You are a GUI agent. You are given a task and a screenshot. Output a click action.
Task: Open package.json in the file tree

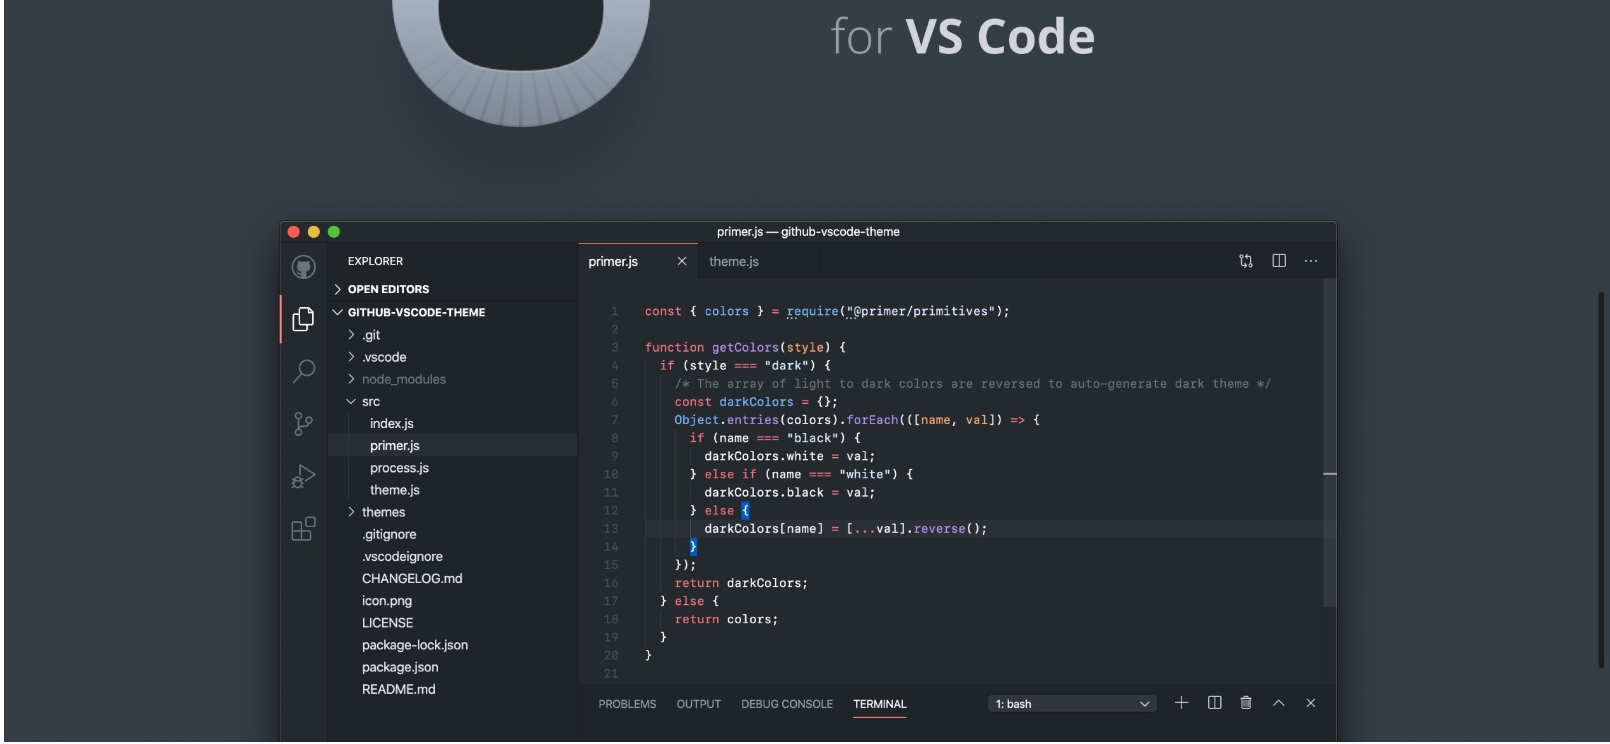click(400, 668)
